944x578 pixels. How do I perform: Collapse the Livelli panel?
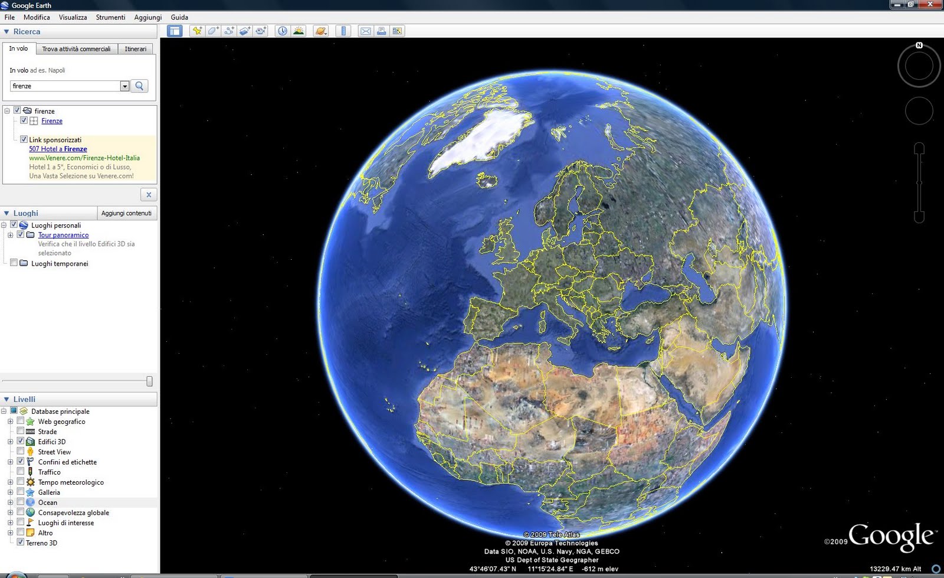6,400
